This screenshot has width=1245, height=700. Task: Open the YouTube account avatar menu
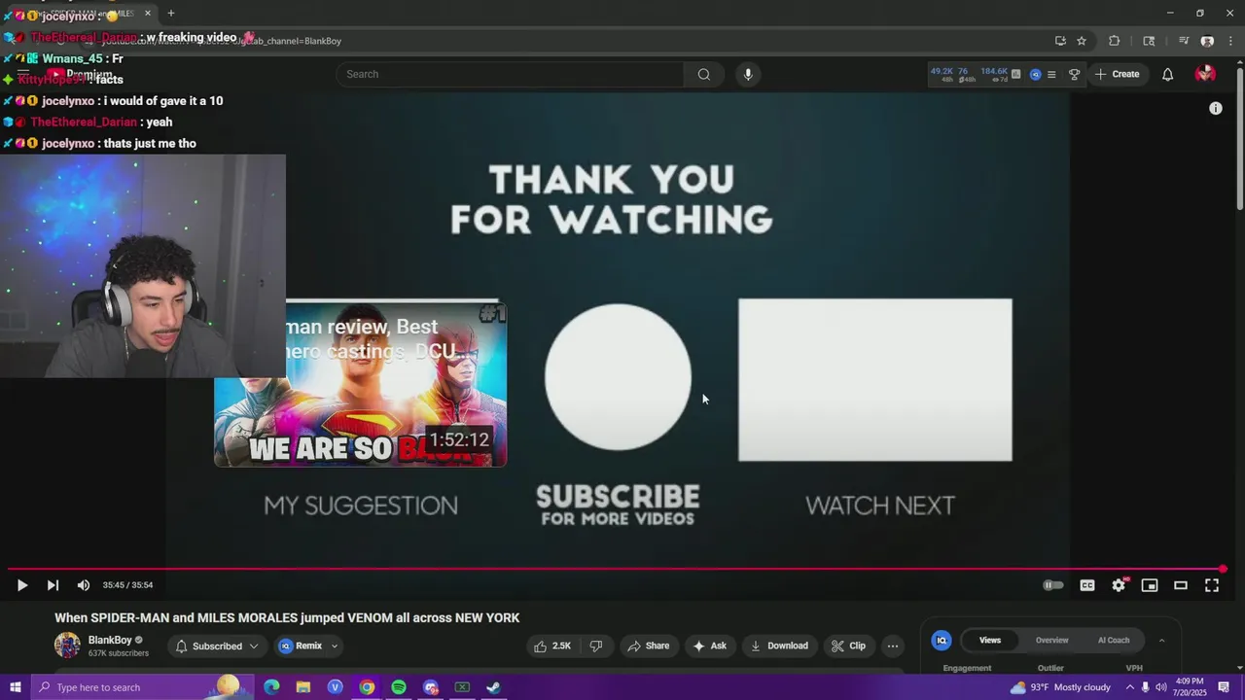tap(1205, 74)
